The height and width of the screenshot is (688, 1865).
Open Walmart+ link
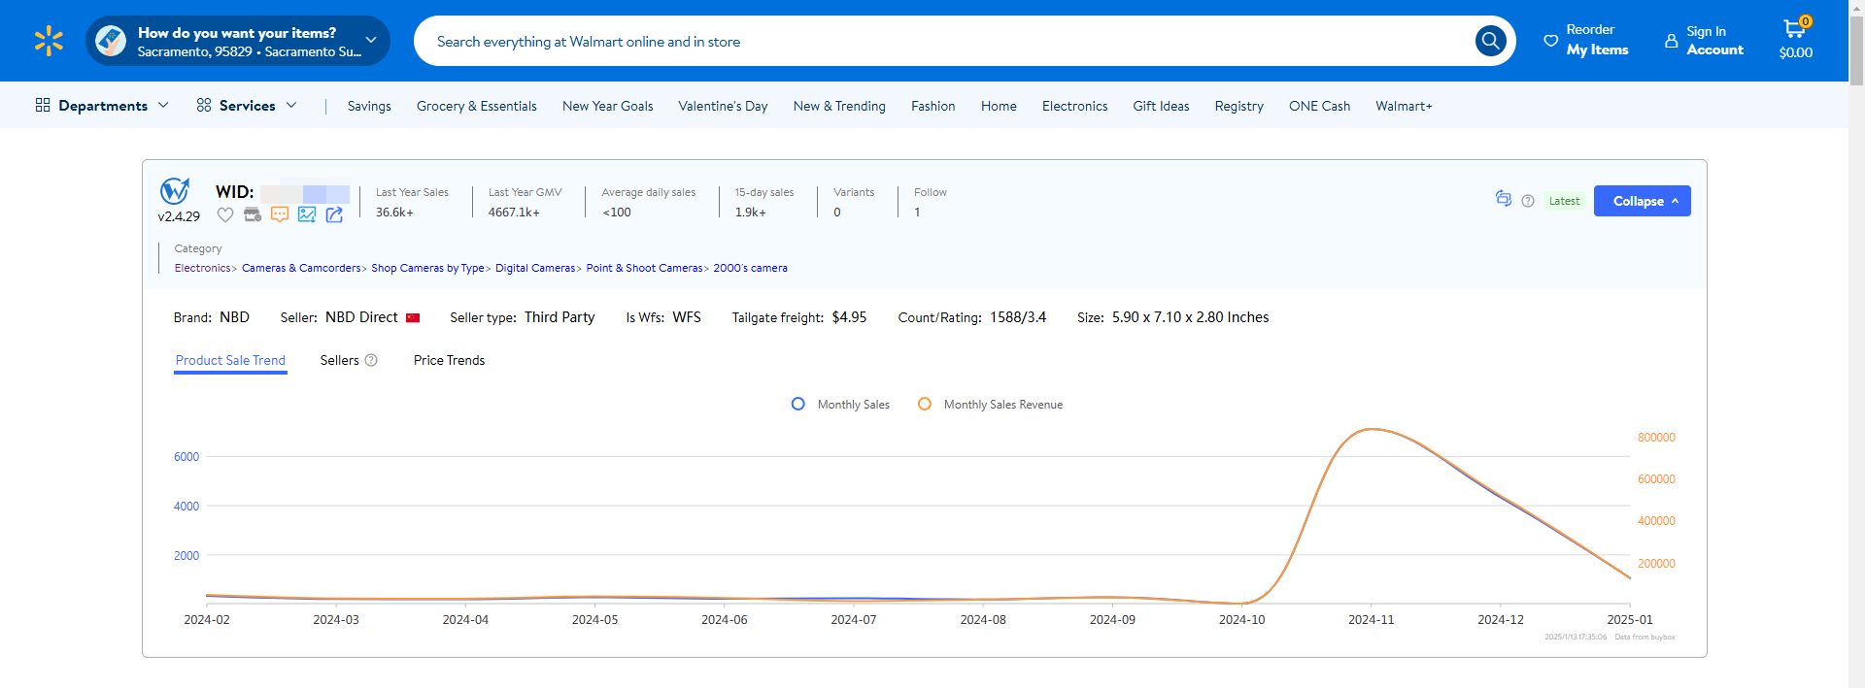coord(1404,106)
